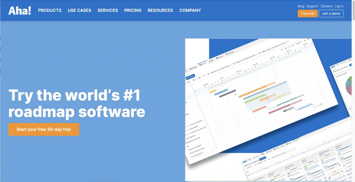Open the RESOURCES menu

160,10
